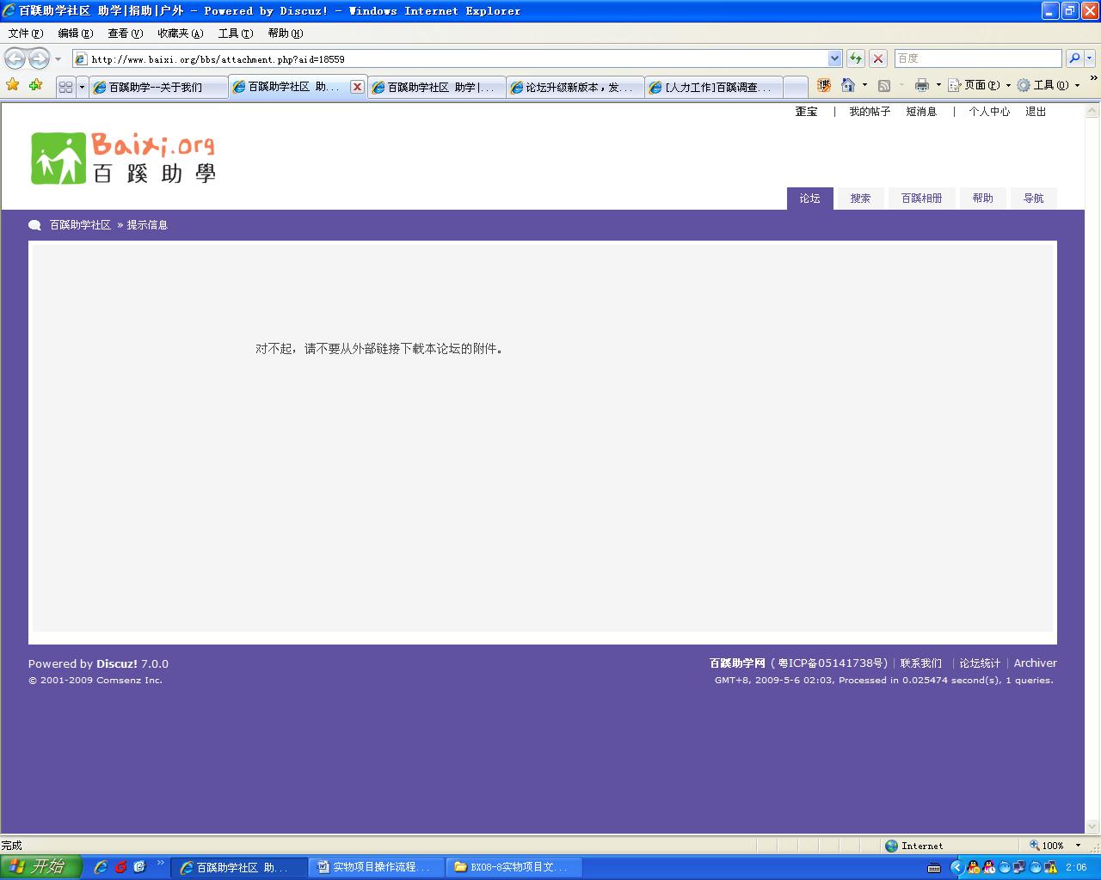Click the Baixi.org logo image
Viewport: 1101px width, 880px height.
pyautogui.click(x=123, y=158)
